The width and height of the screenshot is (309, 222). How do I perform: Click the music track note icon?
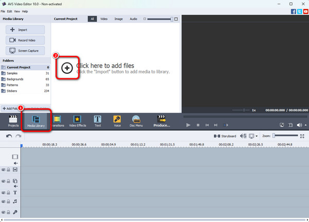(15, 201)
